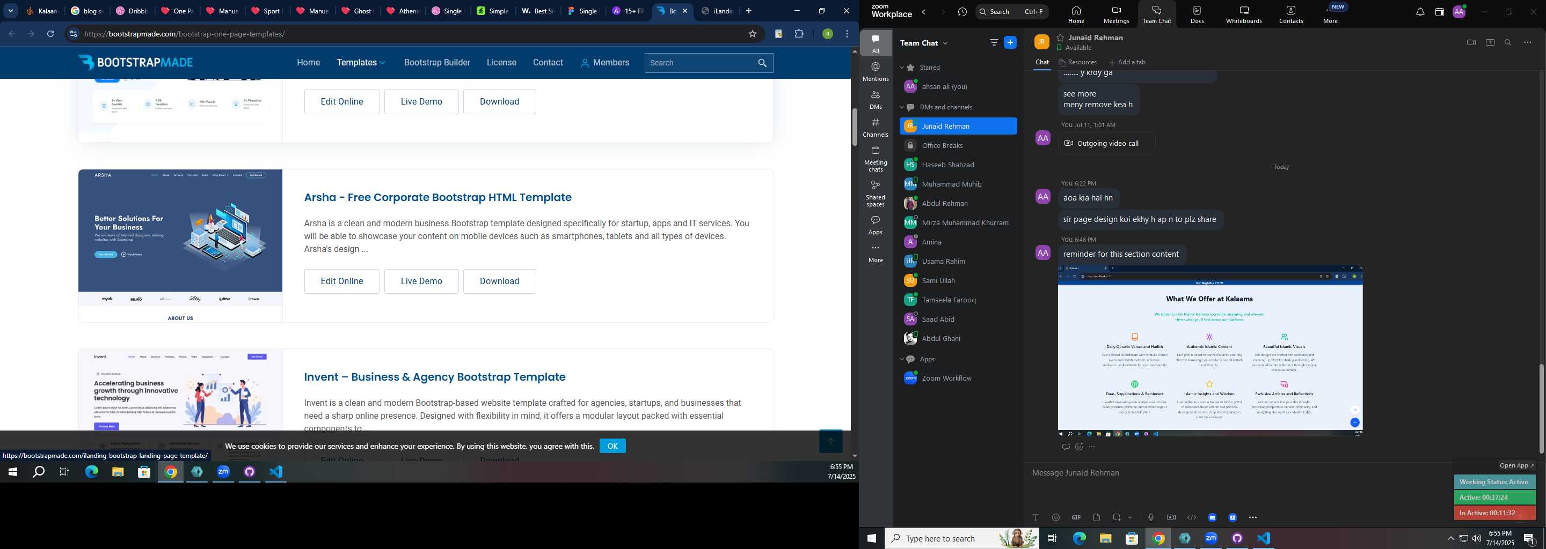This screenshot has width=1546, height=549.
Task: Open text formatting options in composer
Action: pyautogui.click(x=1035, y=517)
